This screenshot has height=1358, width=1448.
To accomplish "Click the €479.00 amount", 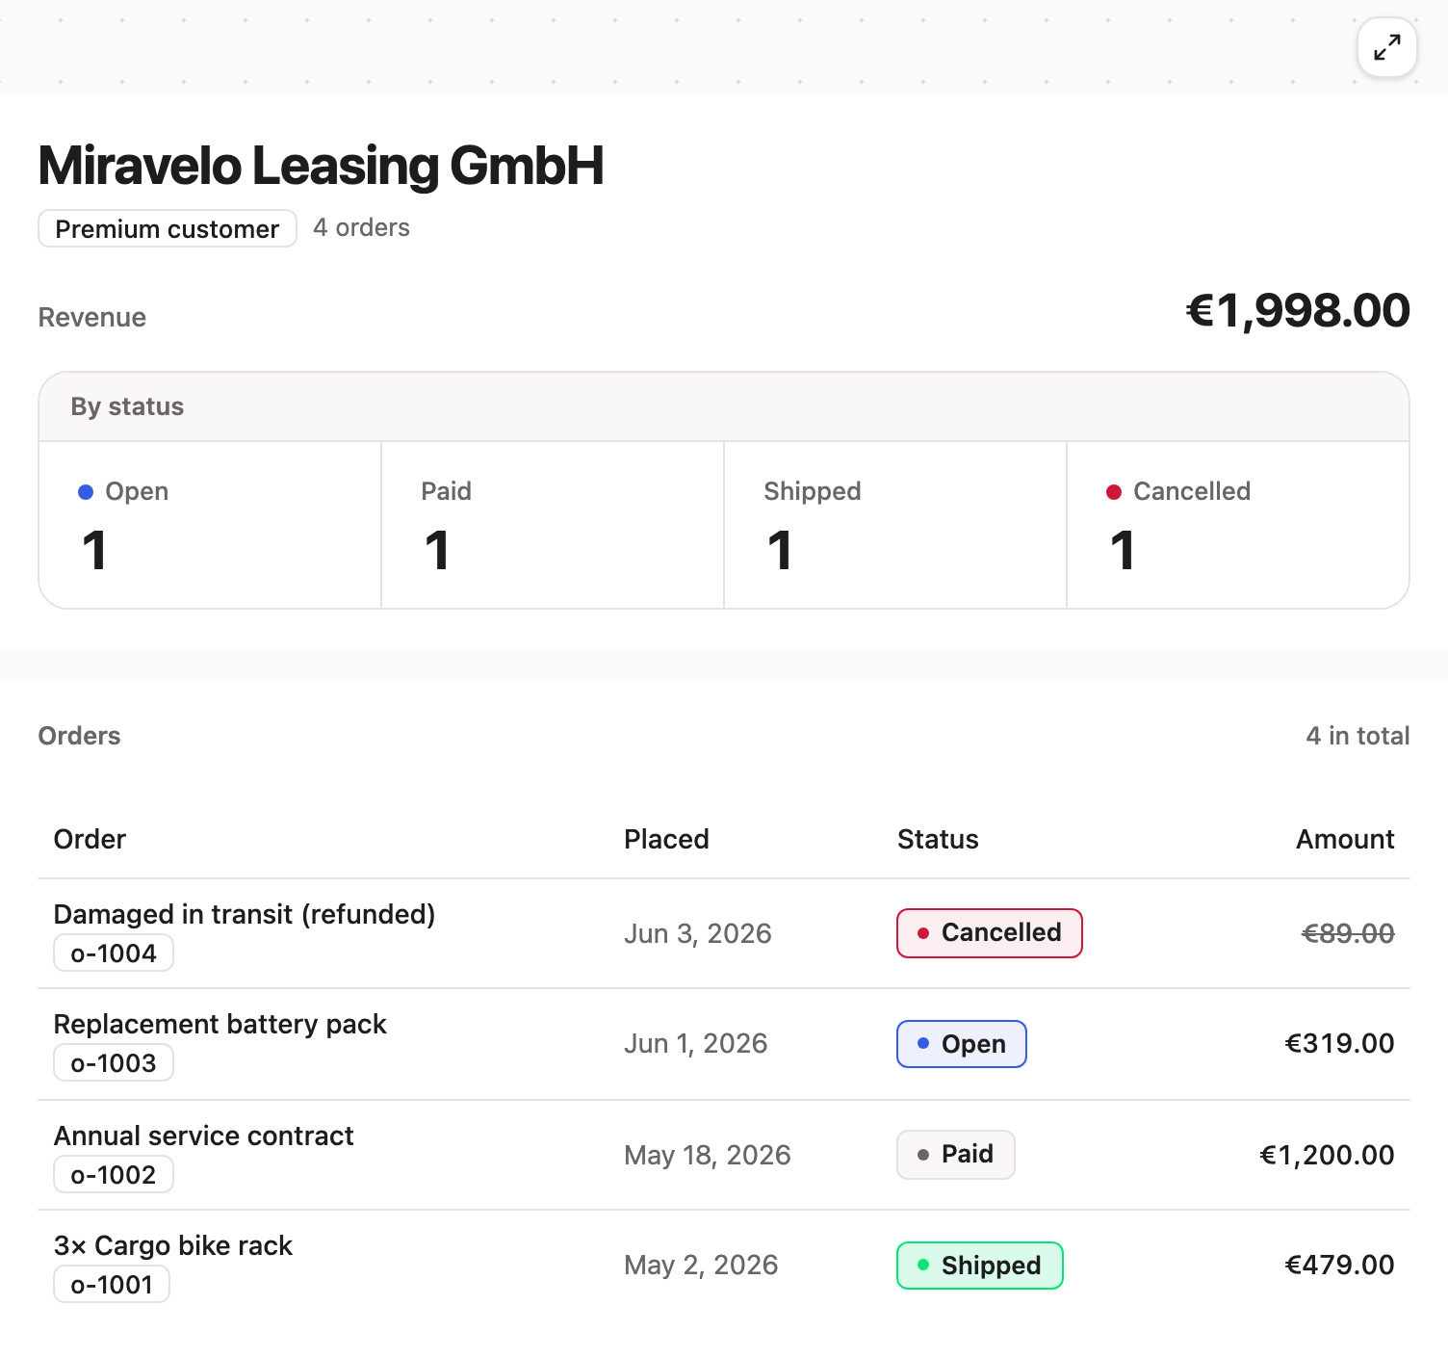I will click(x=1339, y=1265).
